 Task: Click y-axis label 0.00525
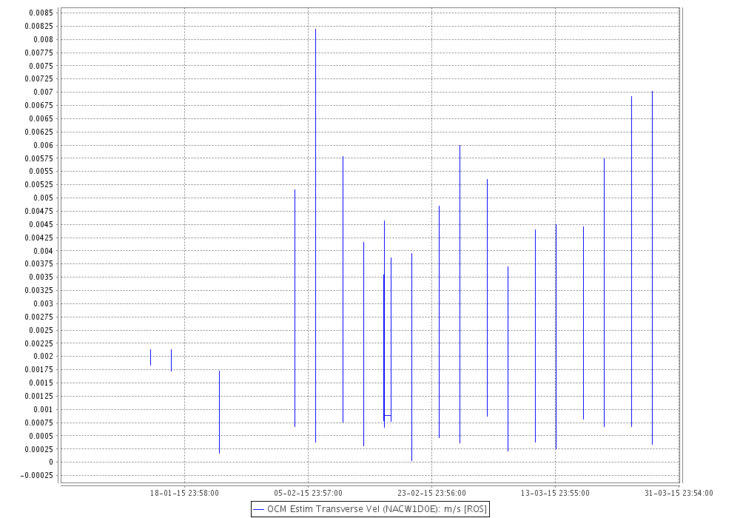point(39,184)
